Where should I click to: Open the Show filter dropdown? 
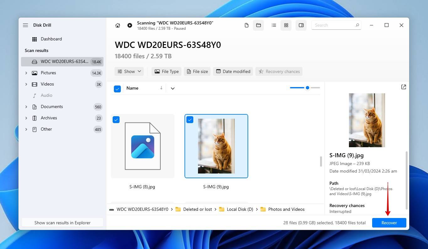(x=129, y=71)
